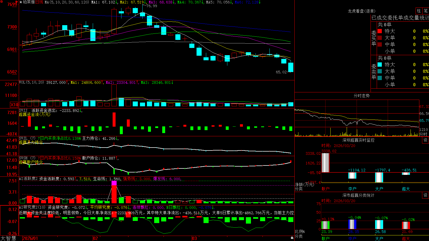The height and width of the screenshot is (241, 429).
Task: Click the 超赢散户持仓 label
Action: tap(31, 162)
